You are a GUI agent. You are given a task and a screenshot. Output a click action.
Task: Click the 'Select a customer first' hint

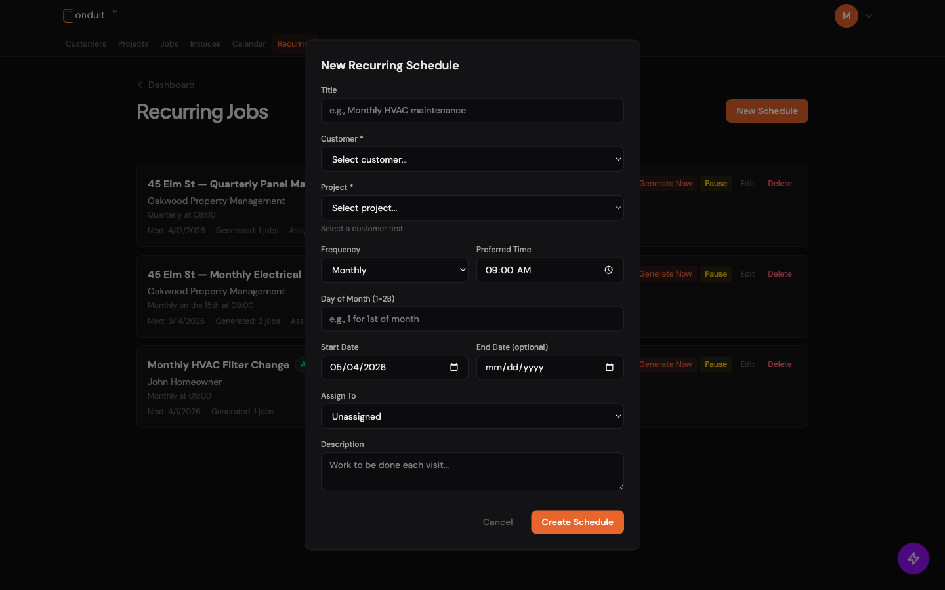coord(362,229)
